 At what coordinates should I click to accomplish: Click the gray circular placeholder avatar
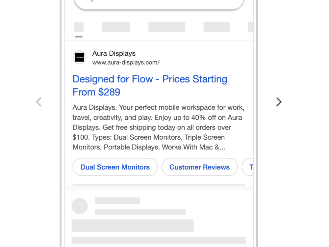point(80,206)
